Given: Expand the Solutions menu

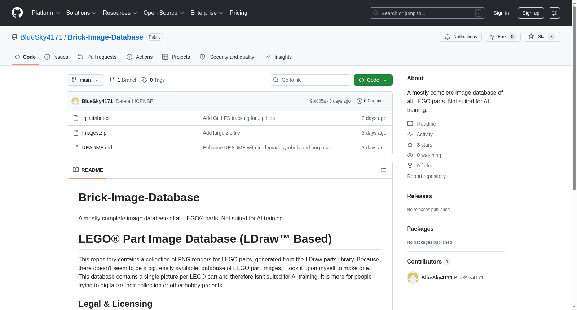Looking at the screenshot, I should 81,13.
